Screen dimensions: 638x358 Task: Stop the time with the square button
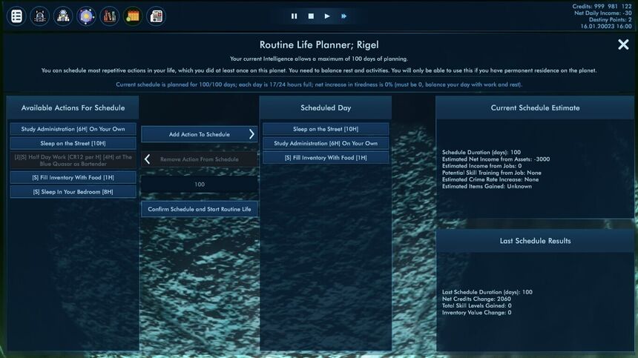(311, 16)
